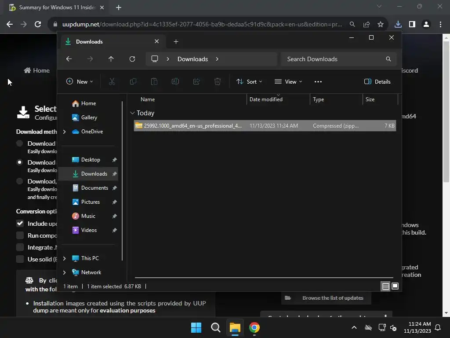Click the PC icon in address bar
Viewport: 450px width, 338px height.
tap(155, 59)
